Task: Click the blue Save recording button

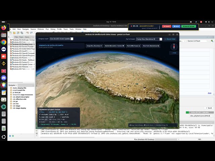Action: point(176,26)
